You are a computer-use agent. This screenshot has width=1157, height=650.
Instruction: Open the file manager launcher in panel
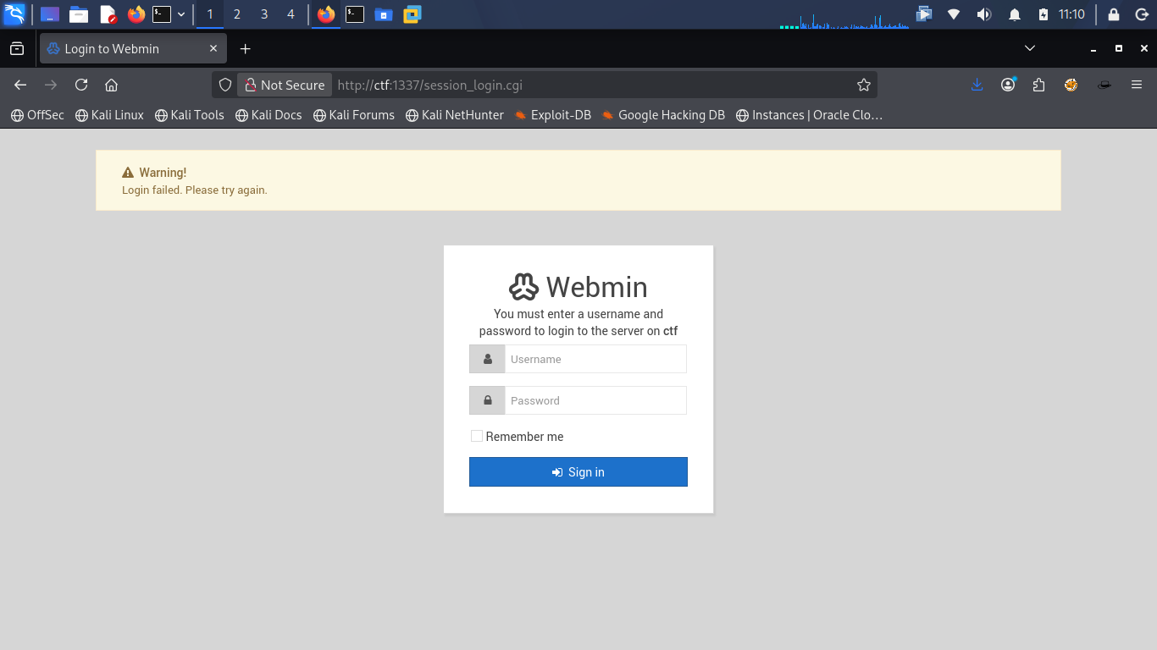click(x=79, y=14)
